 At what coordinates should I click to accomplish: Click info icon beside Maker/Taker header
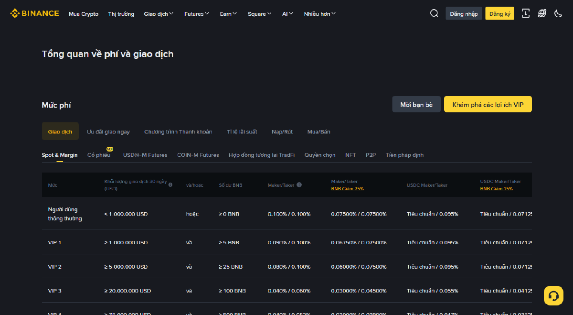(299, 185)
